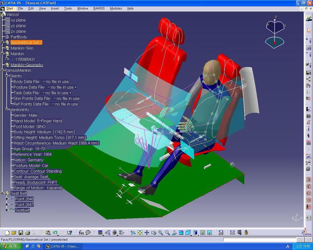Select the zx plane in the tree
Viewport: 313px width, 250px height.
point(18,31)
